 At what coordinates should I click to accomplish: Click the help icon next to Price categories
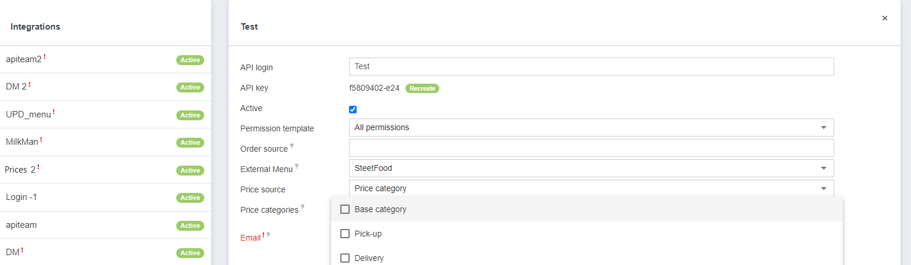(302, 207)
